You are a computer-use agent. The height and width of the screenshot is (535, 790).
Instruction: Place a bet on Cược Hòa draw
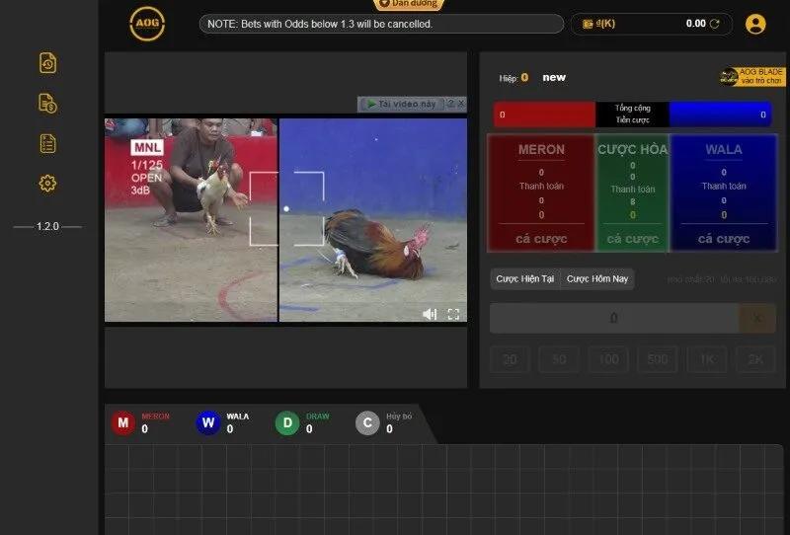click(632, 239)
